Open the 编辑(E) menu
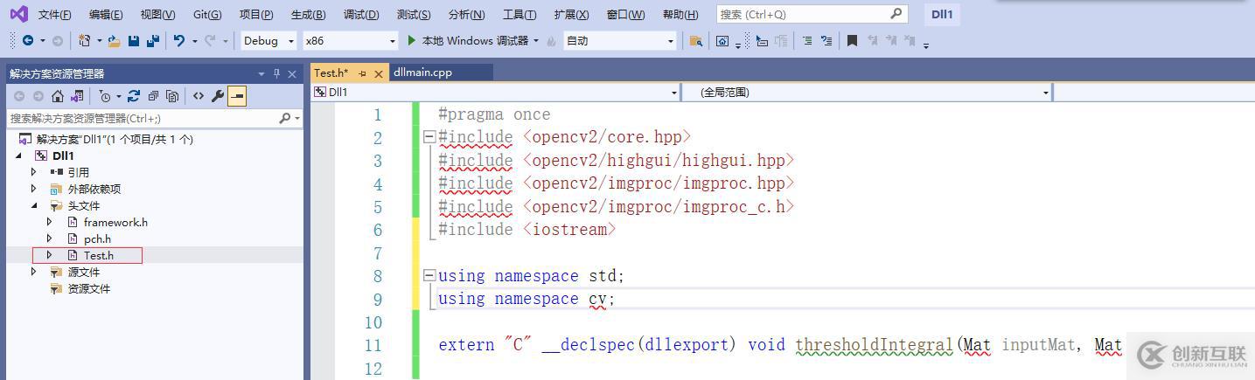 106,14
